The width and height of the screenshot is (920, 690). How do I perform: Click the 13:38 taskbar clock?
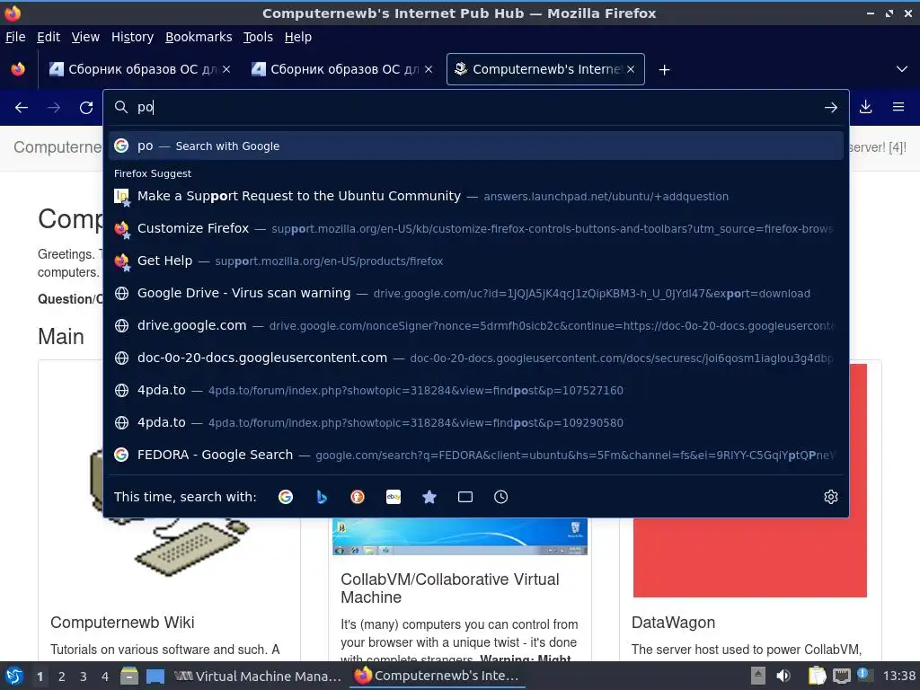898,676
